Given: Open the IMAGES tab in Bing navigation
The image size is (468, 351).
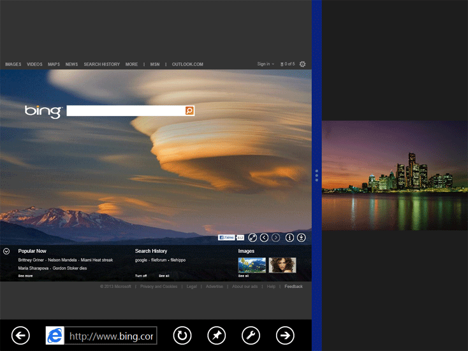Looking at the screenshot, I should [13, 64].
